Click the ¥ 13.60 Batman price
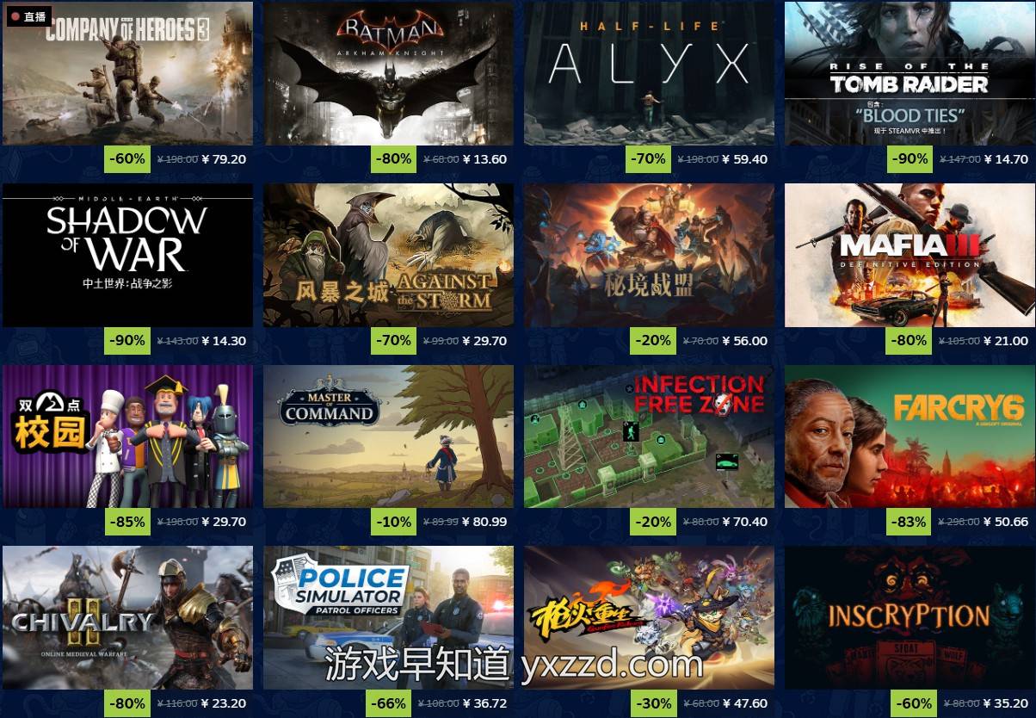1036x718 pixels. [484, 159]
